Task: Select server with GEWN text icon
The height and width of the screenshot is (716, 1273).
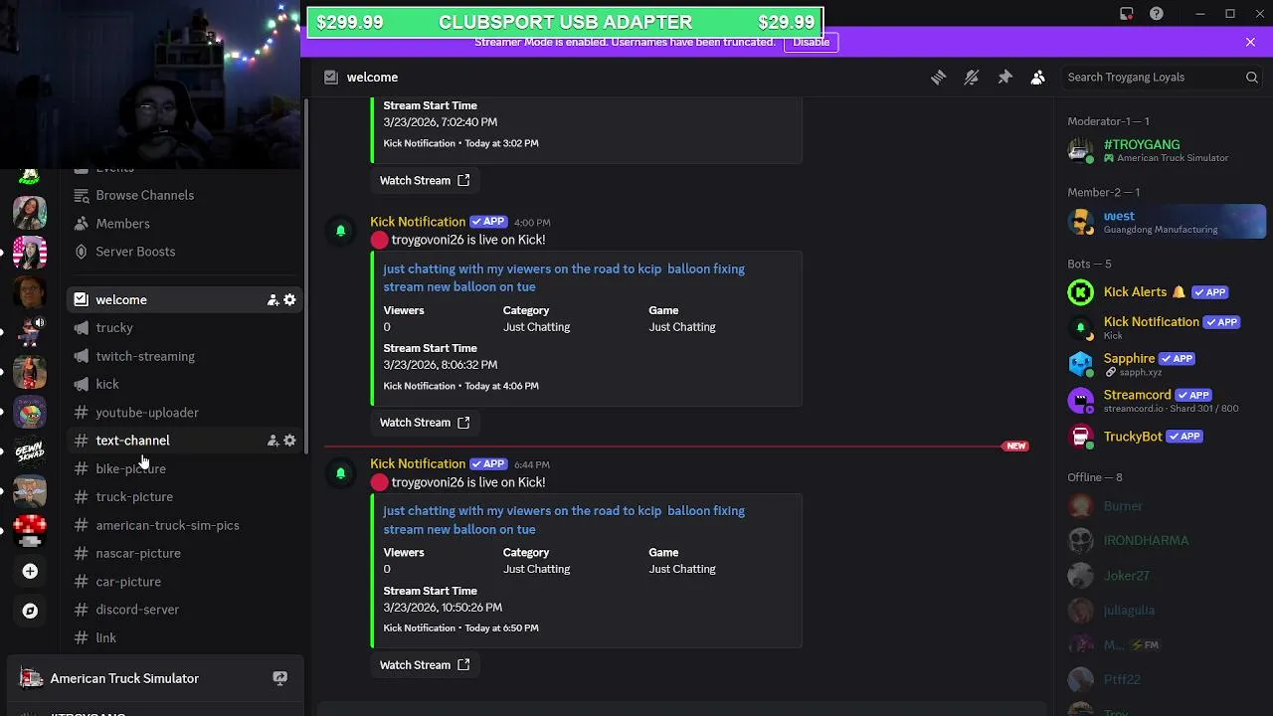Action: 30,451
